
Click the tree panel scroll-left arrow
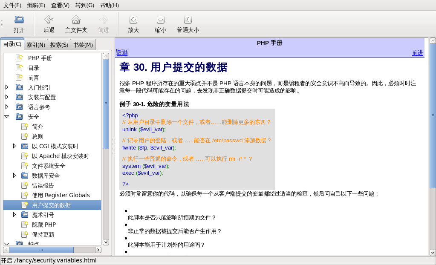pyautogui.click(x=6, y=250)
